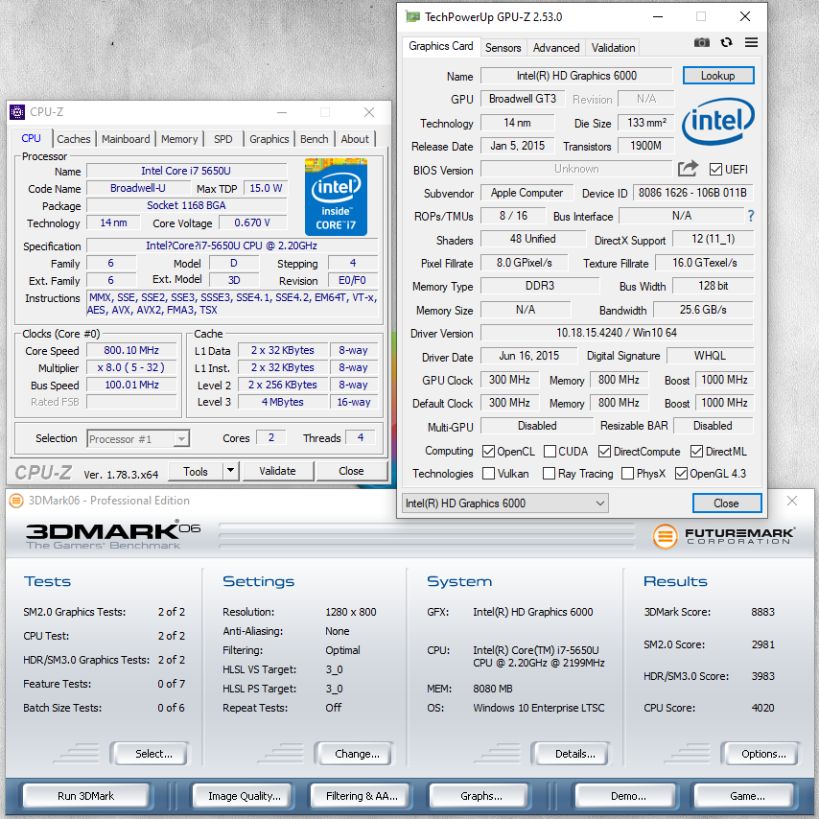This screenshot has height=819, width=819.
Task: Switch to the Sensors tab in GPU-Z
Action: click(503, 48)
